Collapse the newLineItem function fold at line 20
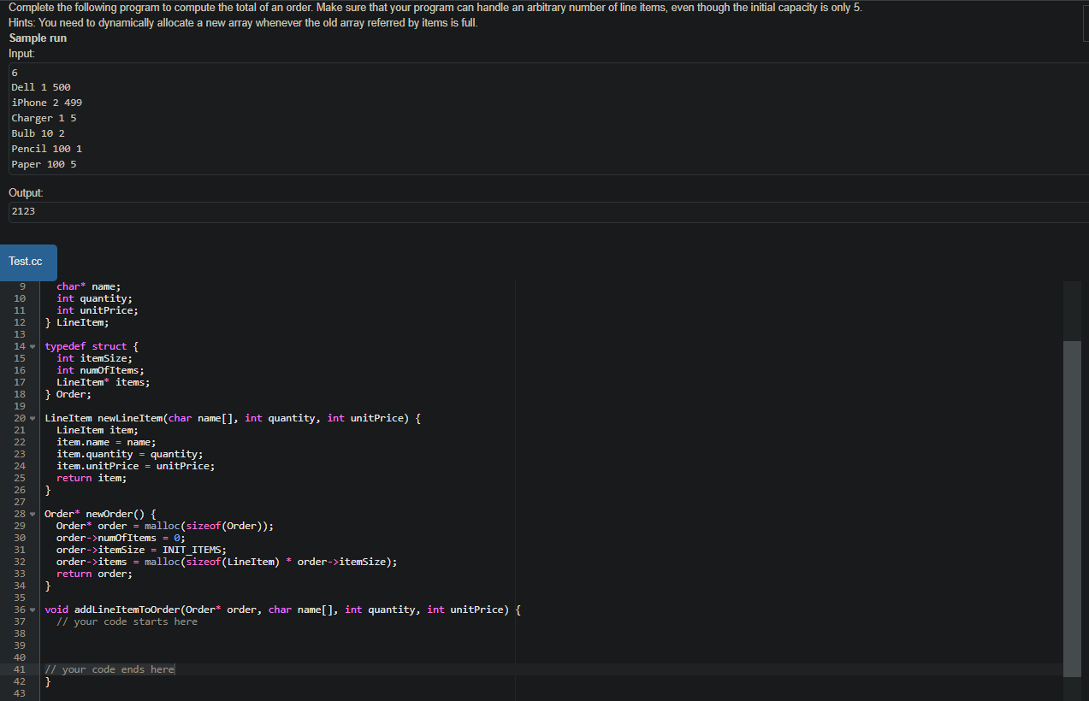The image size is (1089, 701). [33, 418]
